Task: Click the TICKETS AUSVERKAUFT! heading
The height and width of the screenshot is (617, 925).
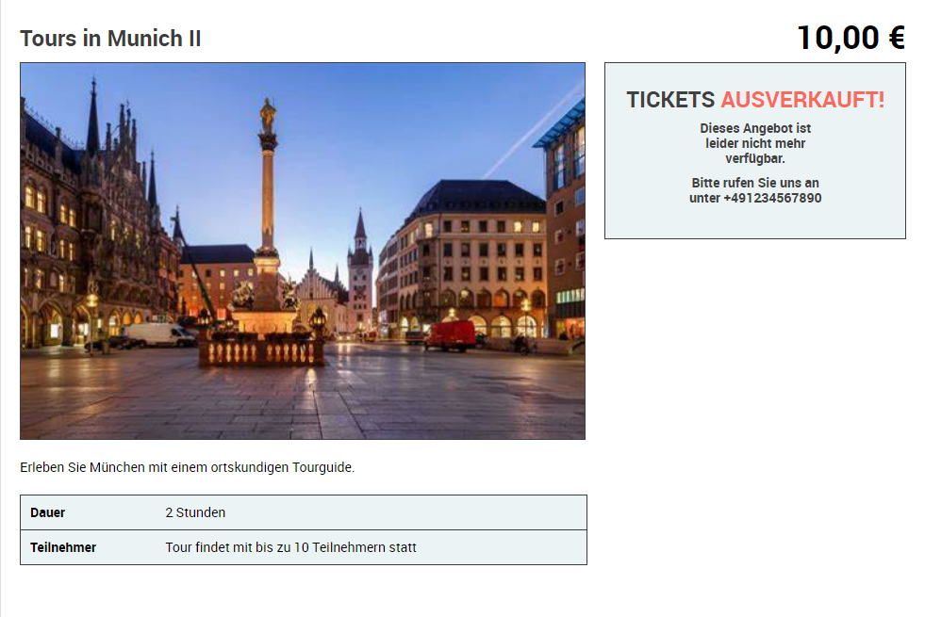Action: point(755,100)
